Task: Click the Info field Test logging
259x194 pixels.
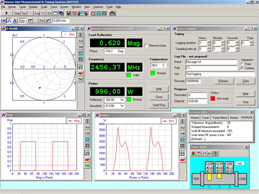Action: tap(220, 74)
